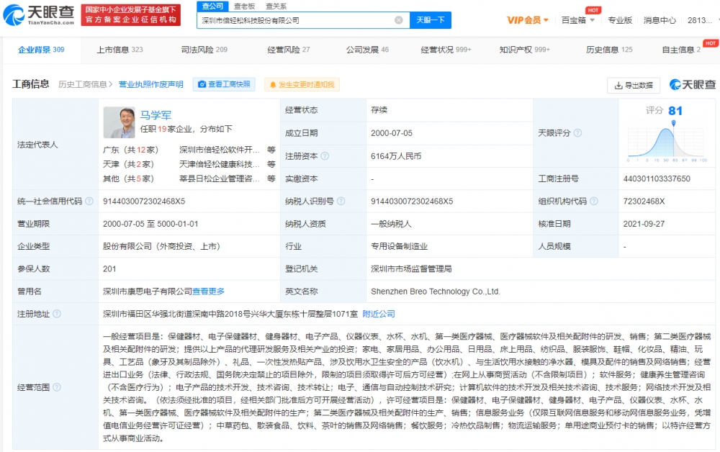
Task: Click 等 next to 其他 companies
Action: (271, 178)
